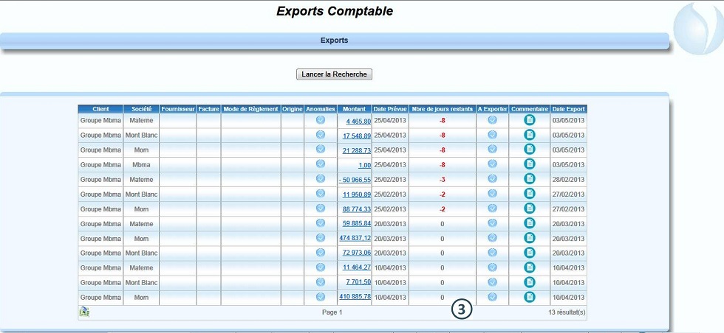
Task: Open the 11 950,89 amount link
Action: tap(356, 194)
